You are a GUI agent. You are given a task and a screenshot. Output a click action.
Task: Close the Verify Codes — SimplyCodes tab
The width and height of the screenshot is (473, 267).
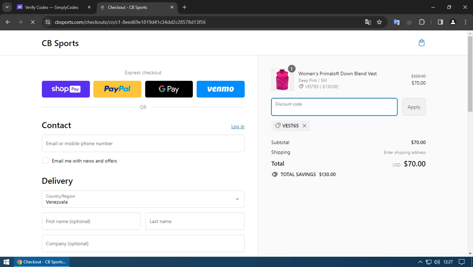click(x=89, y=7)
